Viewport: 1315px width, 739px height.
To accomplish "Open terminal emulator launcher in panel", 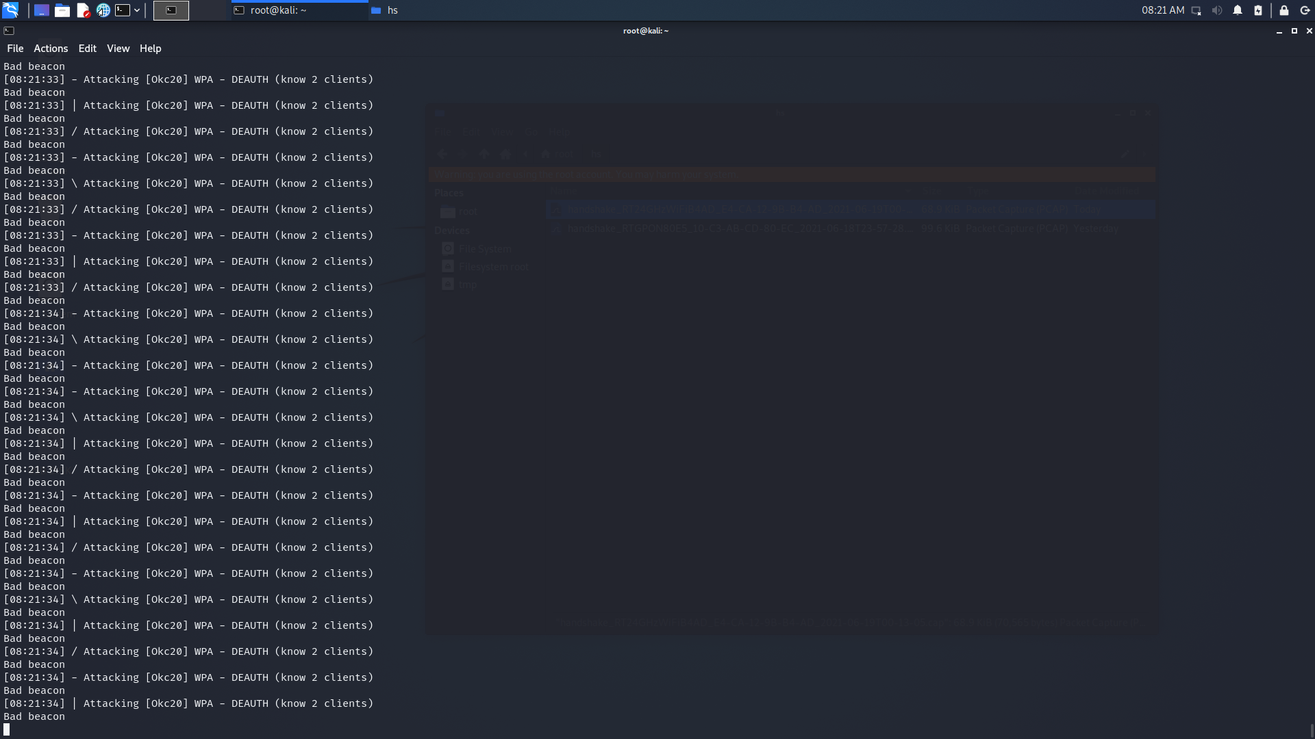I will [123, 10].
